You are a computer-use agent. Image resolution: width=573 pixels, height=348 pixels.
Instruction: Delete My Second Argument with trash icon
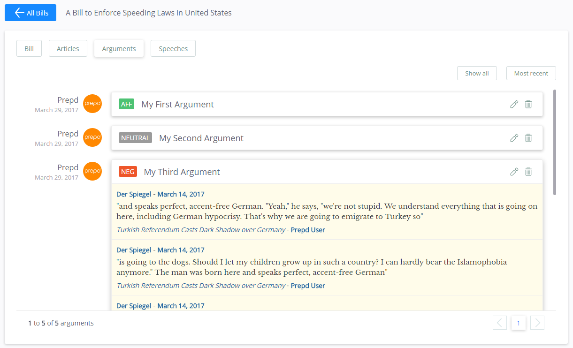point(528,138)
